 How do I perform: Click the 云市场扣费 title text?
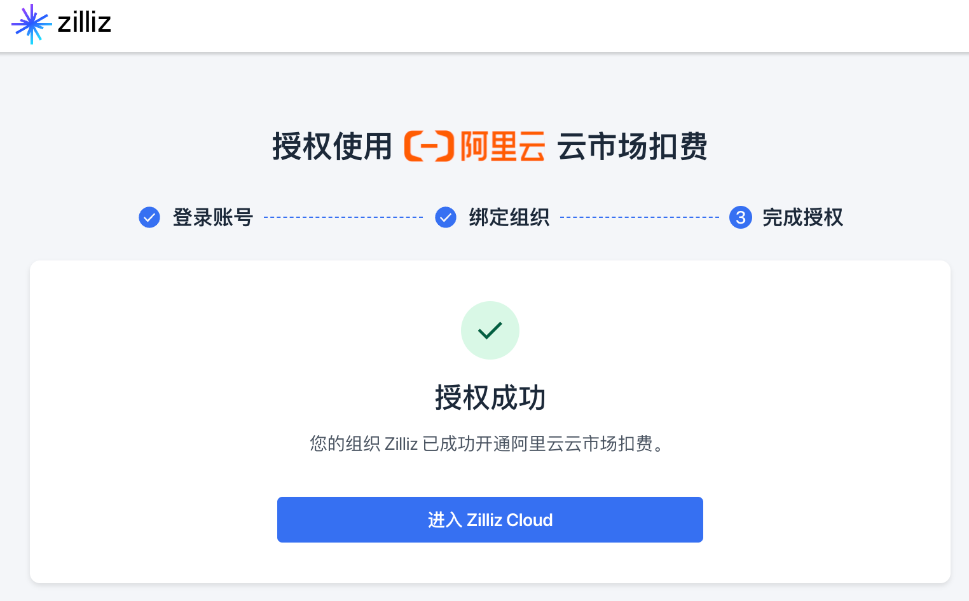point(632,146)
